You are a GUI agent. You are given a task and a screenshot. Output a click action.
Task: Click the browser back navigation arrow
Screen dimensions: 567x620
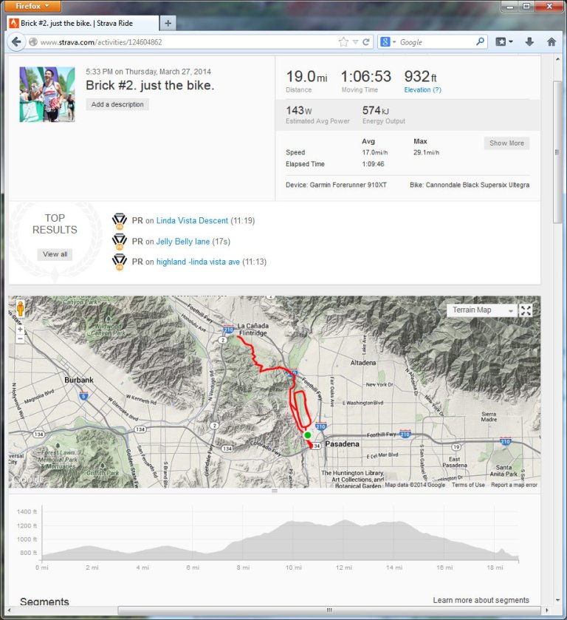coord(16,41)
